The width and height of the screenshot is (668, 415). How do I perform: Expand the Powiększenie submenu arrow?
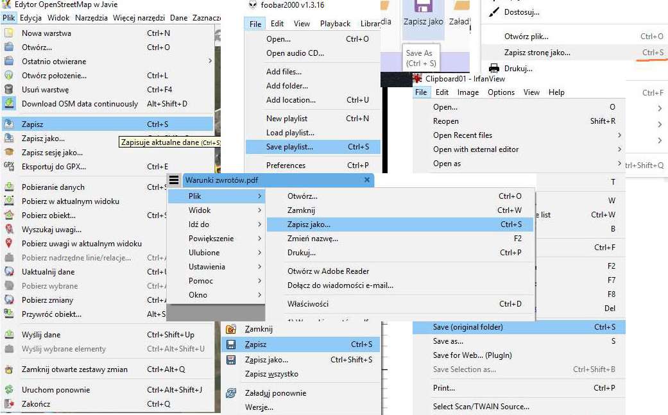point(260,239)
